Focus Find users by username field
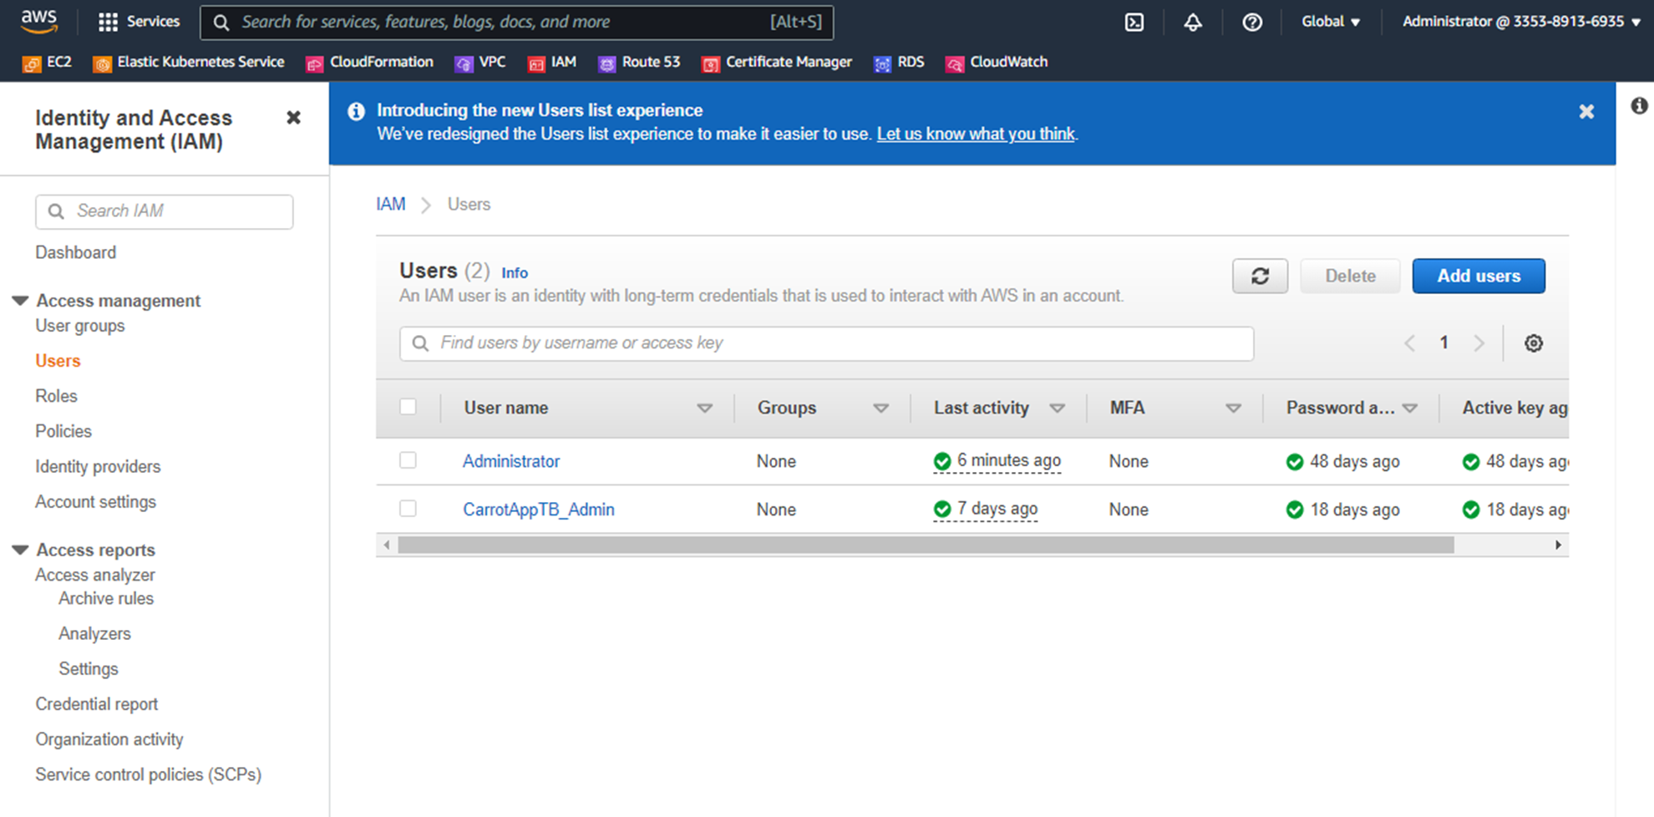The width and height of the screenshot is (1654, 817). 827,343
